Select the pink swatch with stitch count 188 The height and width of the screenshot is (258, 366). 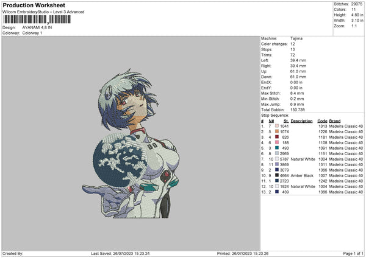coord(277,142)
